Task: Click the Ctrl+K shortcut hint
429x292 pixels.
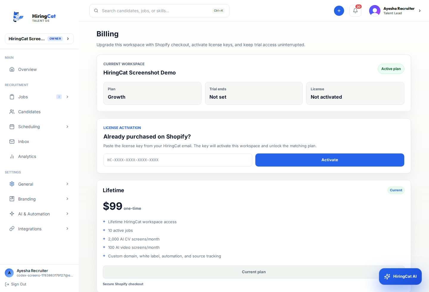Action: [x=218, y=11]
